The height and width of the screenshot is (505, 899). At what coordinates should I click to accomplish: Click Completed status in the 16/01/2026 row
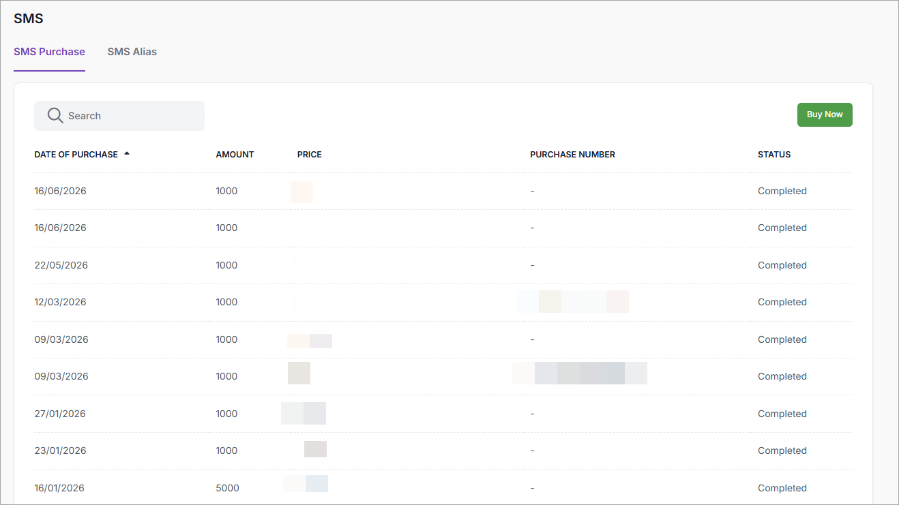coord(782,488)
